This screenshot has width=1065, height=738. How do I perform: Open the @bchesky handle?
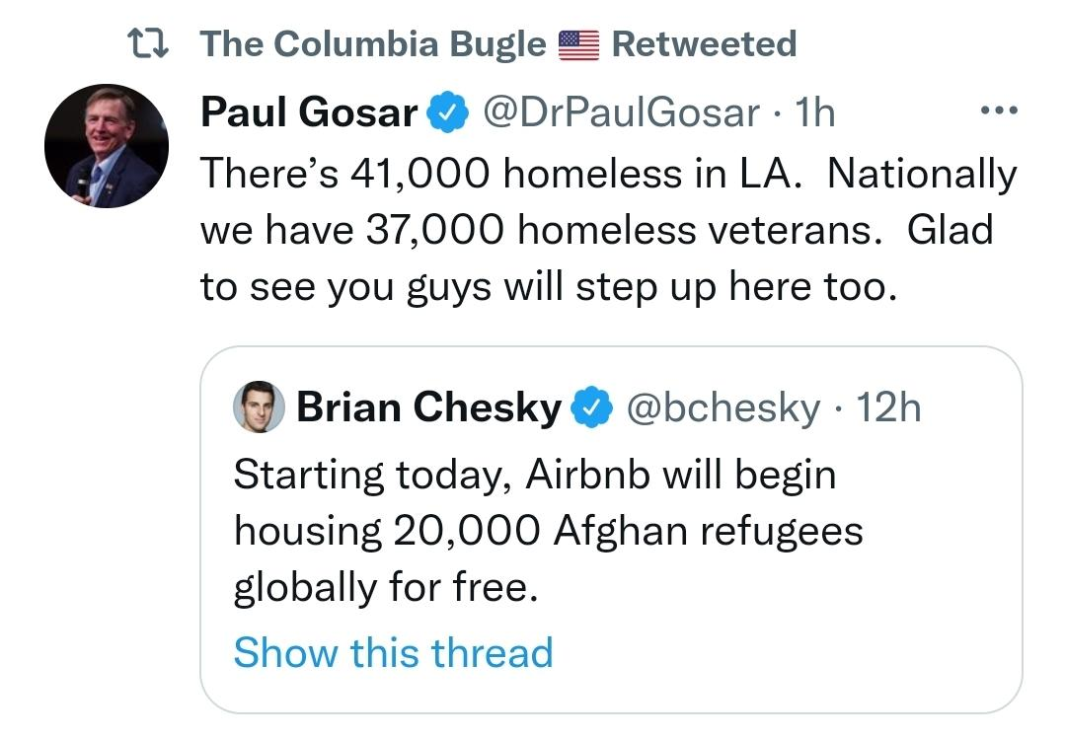click(722, 407)
